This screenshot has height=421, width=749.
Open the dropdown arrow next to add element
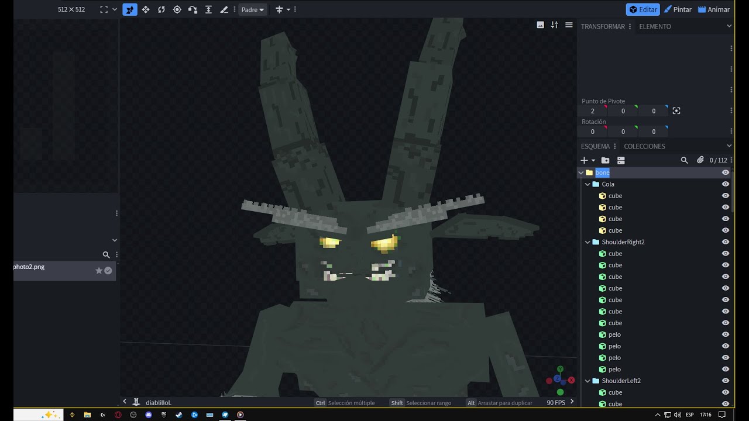click(x=593, y=160)
